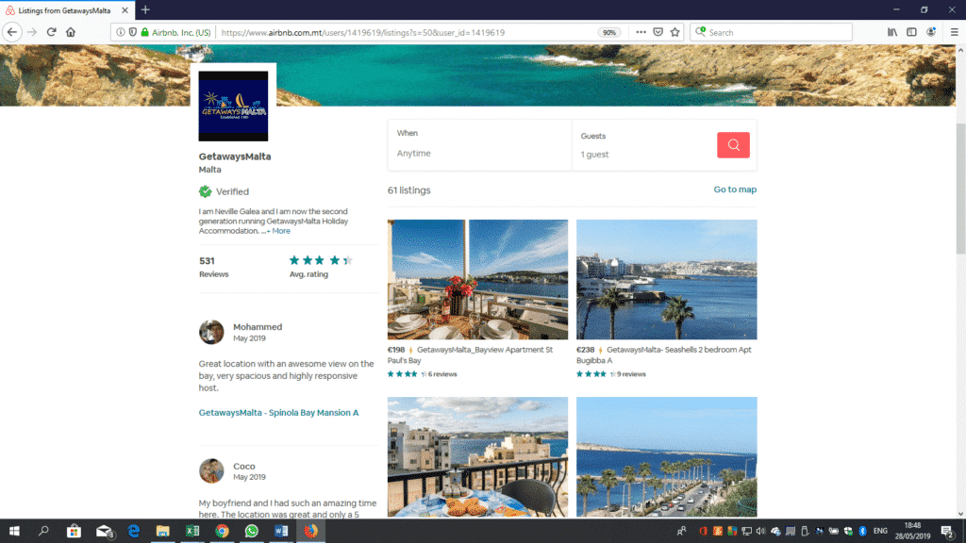Open the Firefox home page
Viewport: 966px width, 543px height.
pyautogui.click(x=71, y=32)
